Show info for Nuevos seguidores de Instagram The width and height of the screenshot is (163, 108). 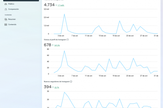click(x=71, y=82)
